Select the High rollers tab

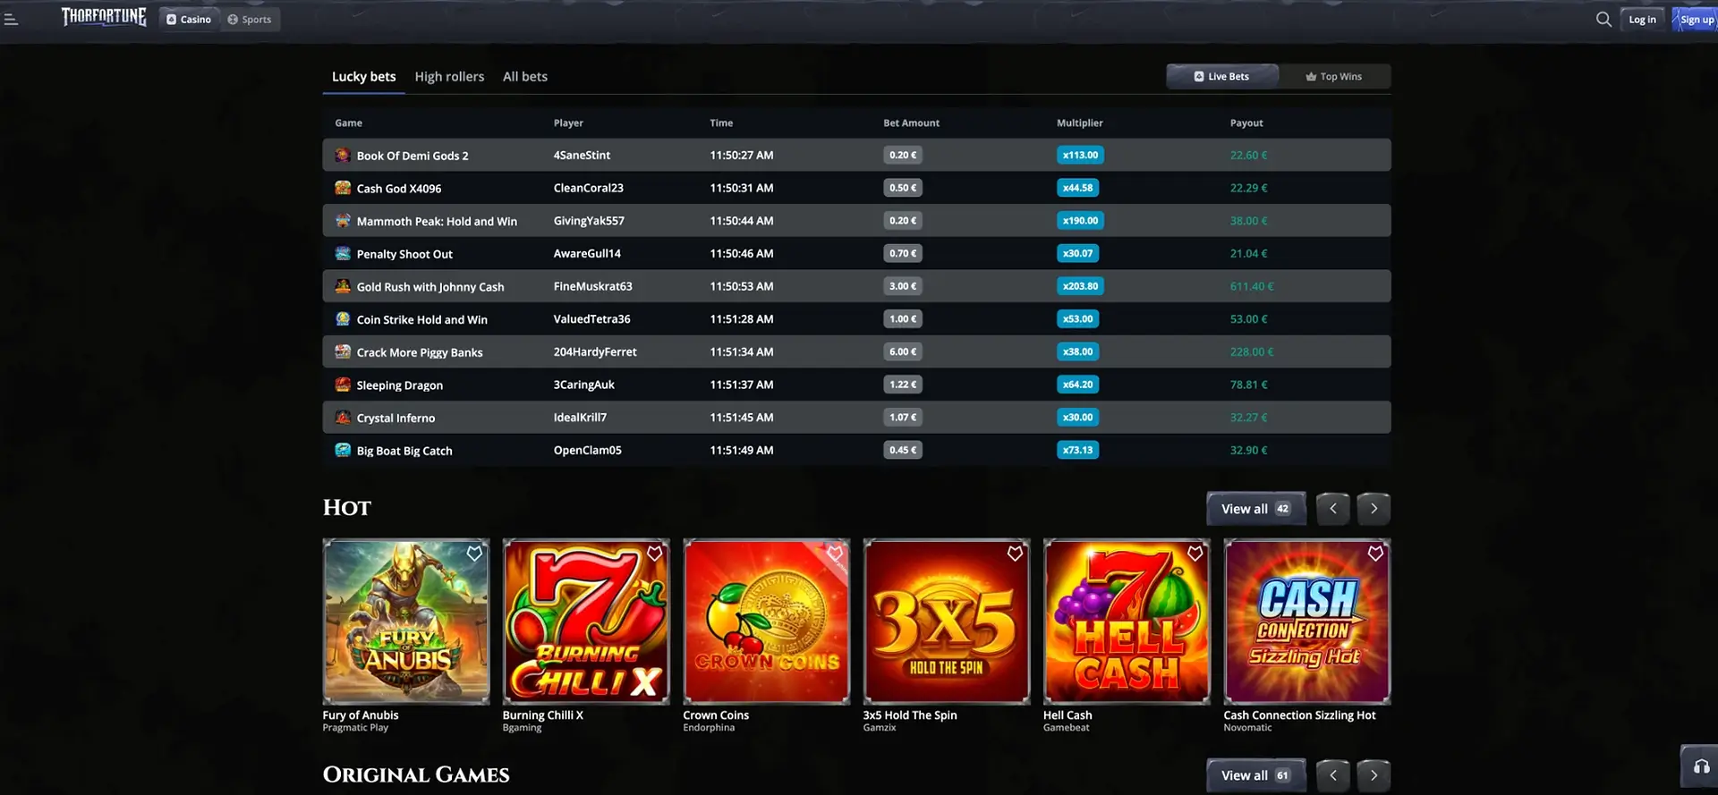[x=449, y=77]
